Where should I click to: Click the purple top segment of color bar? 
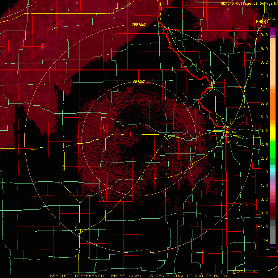coord(273,31)
